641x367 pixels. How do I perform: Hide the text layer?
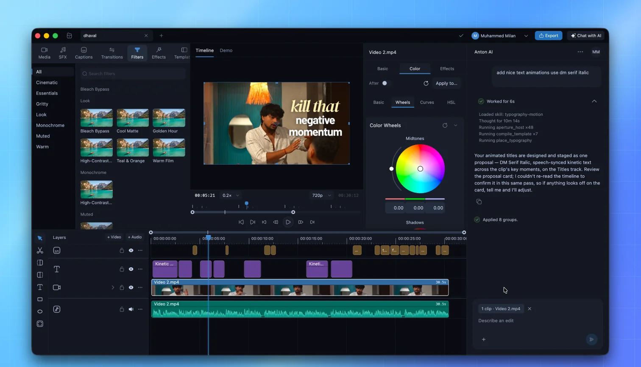pyautogui.click(x=131, y=269)
